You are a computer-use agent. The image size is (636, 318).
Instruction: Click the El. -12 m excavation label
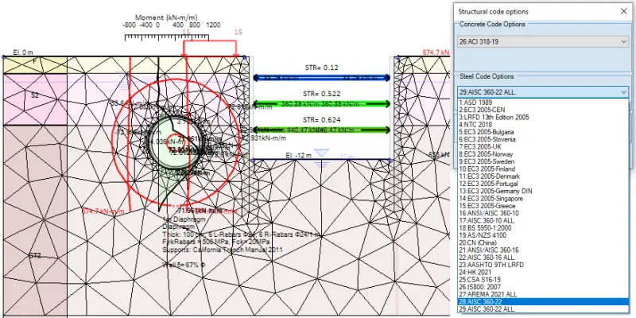(299, 156)
